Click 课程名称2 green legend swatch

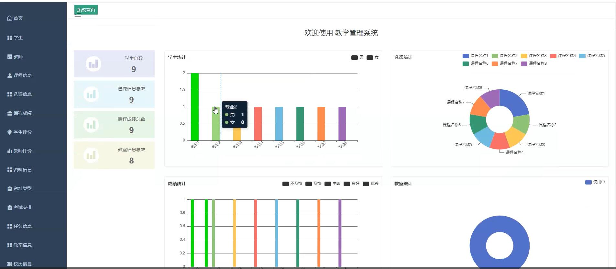(495, 56)
